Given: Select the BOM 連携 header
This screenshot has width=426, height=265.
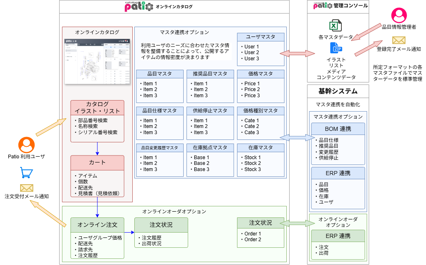Looking at the screenshot, I should tap(338, 129).
